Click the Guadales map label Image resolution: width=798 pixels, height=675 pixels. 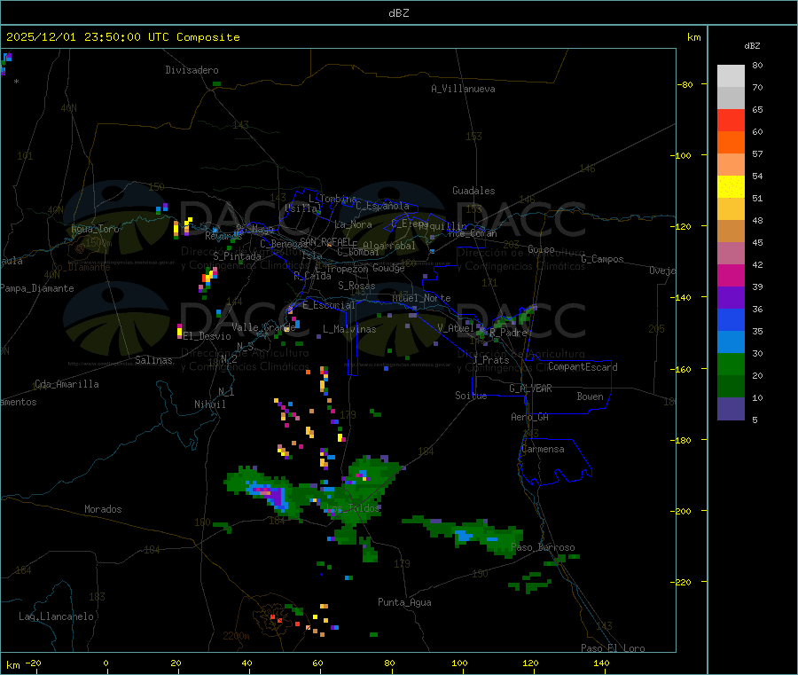coord(473,191)
